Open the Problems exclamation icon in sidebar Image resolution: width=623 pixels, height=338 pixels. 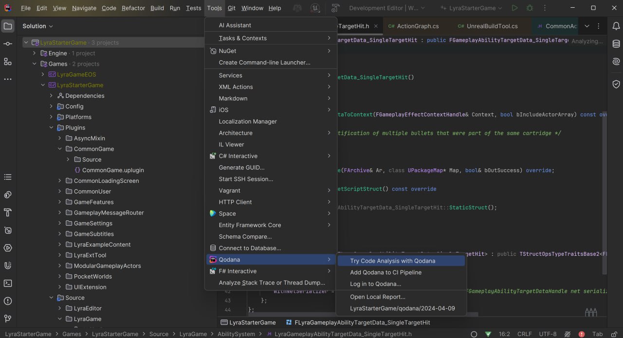8,301
